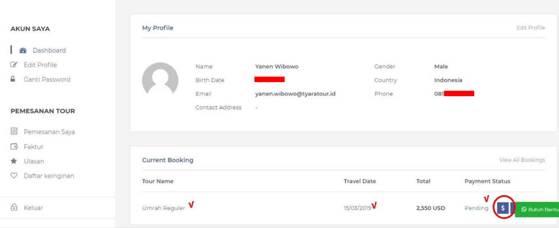
Task: Click the Ulasan star icon
Action: pyautogui.click(x=14, y=161)
